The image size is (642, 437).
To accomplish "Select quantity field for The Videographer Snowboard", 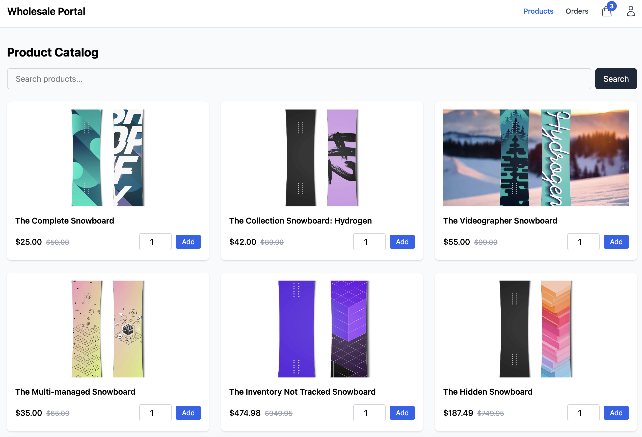I will (583, 242).
